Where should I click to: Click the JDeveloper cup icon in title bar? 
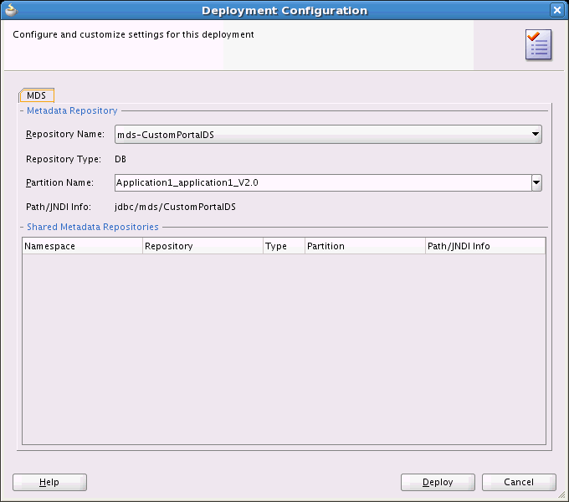[x=11, y=10]
